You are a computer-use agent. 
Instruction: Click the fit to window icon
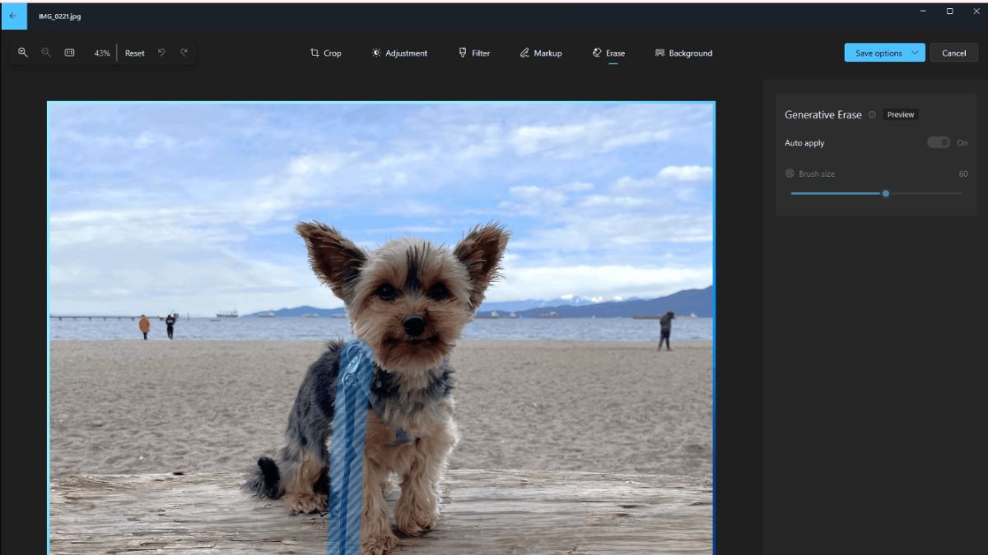(69, 53)
